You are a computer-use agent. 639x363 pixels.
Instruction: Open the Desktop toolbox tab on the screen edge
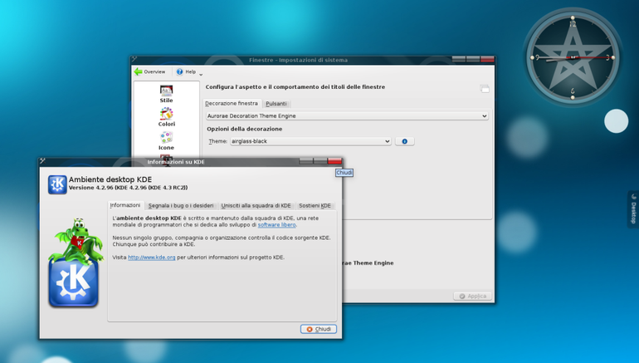(633, 208)
